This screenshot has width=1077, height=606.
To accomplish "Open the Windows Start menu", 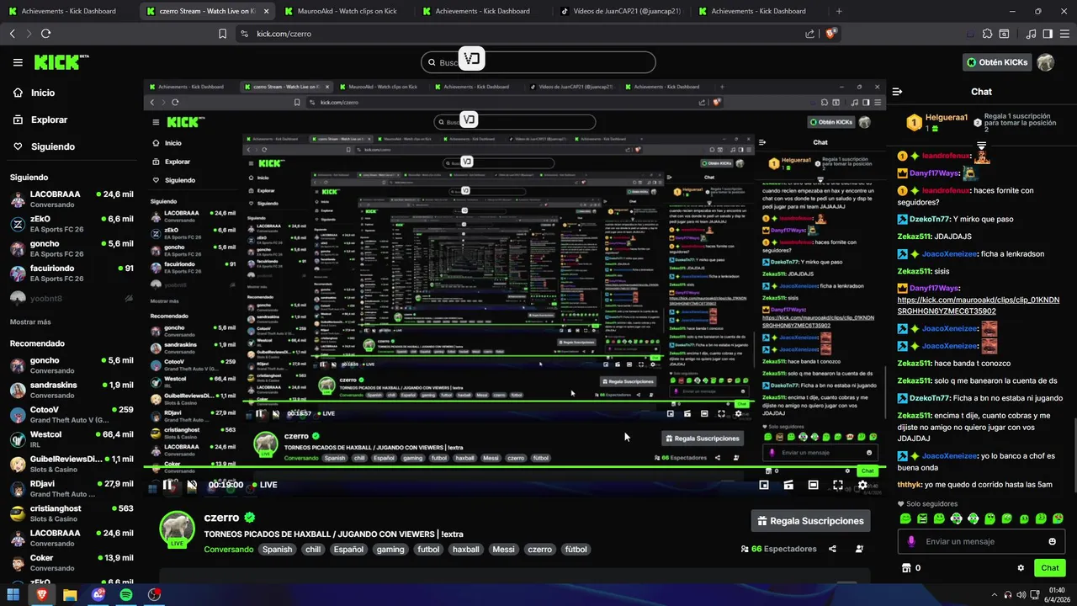I will tap(13, 594).
